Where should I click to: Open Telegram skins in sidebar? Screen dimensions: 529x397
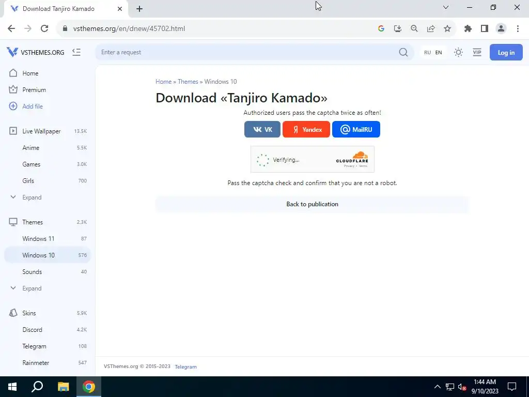(48, 346)
